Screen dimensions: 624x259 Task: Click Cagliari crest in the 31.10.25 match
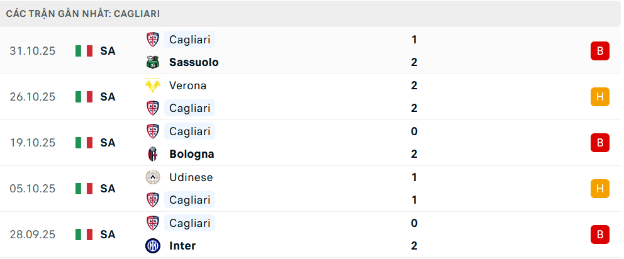[152, 40]
